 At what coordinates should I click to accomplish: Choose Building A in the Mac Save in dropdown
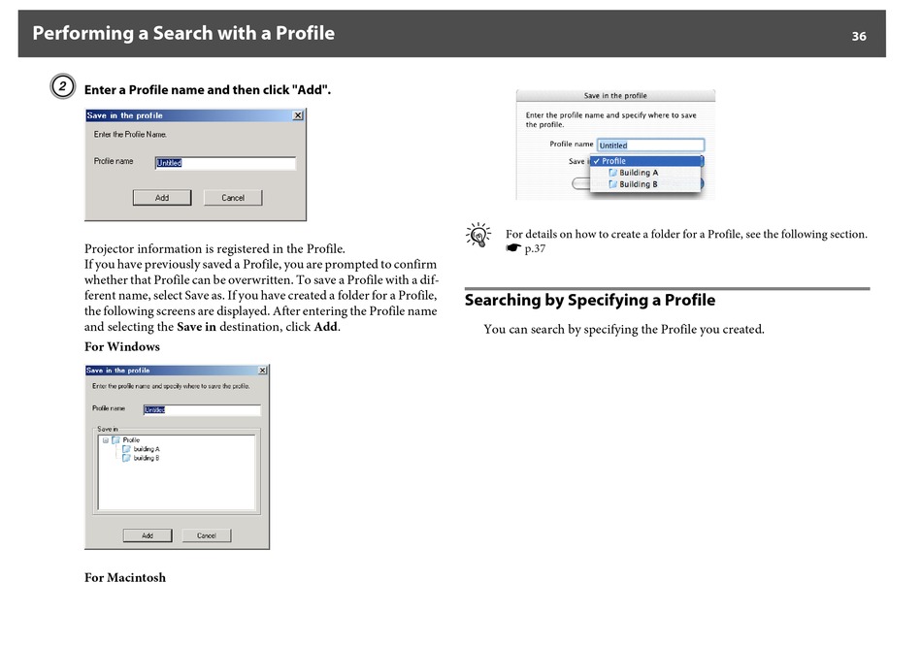pos(646,173)
